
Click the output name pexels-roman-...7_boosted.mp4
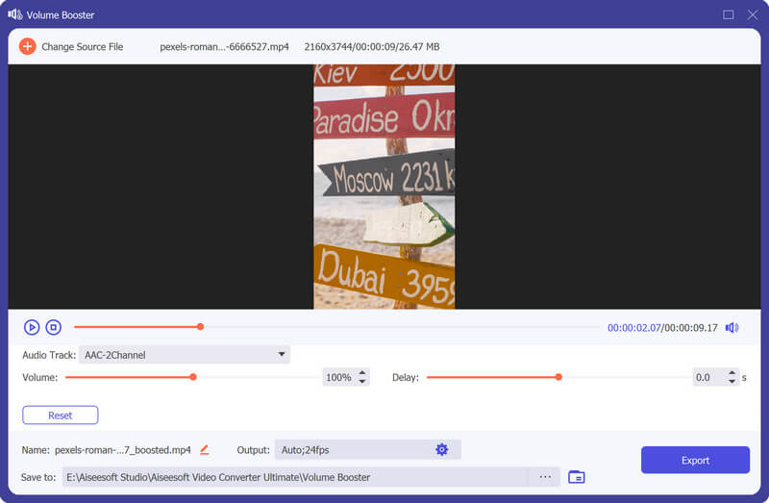pyautogui.click(x=123, y=450)
